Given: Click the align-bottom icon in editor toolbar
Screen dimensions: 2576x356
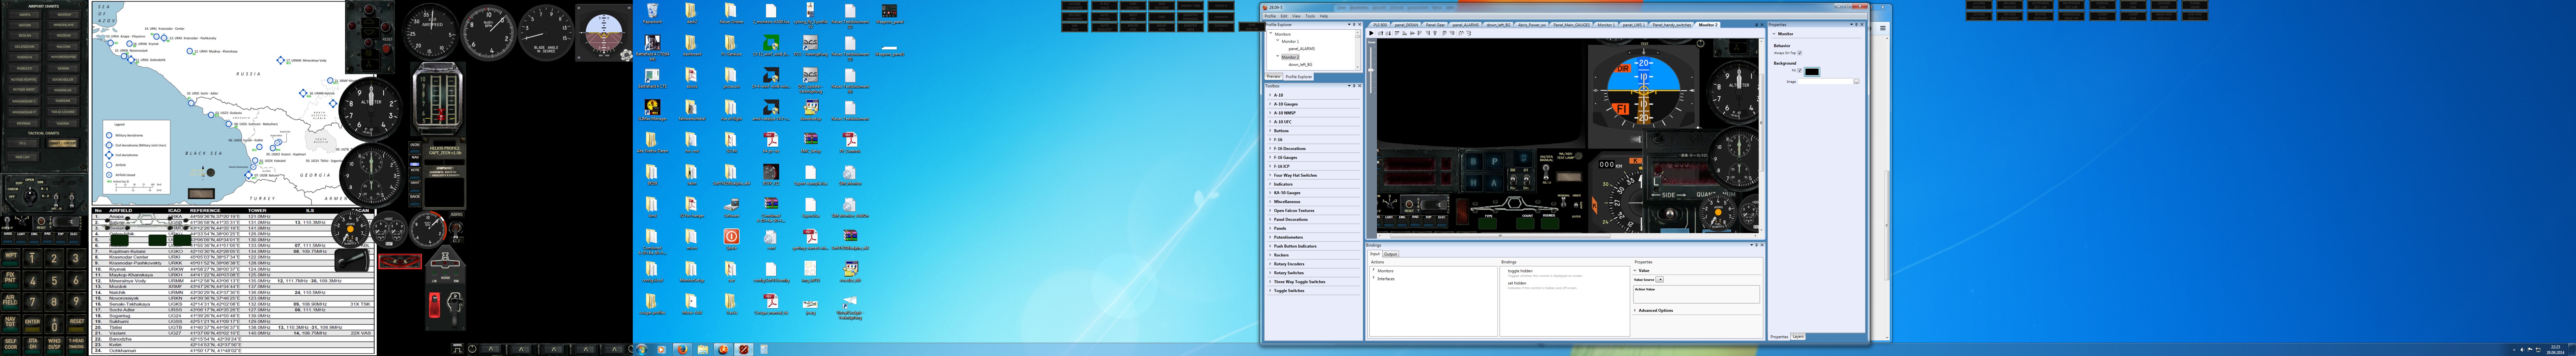Looking at the screenshot, I should [x=1405, y=33].
